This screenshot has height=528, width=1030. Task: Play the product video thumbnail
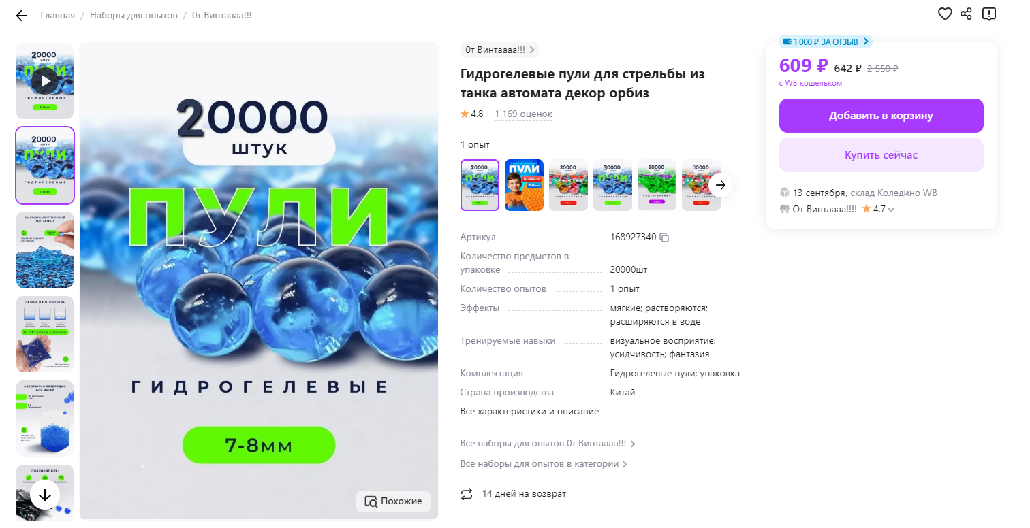[x=45, y=82]
